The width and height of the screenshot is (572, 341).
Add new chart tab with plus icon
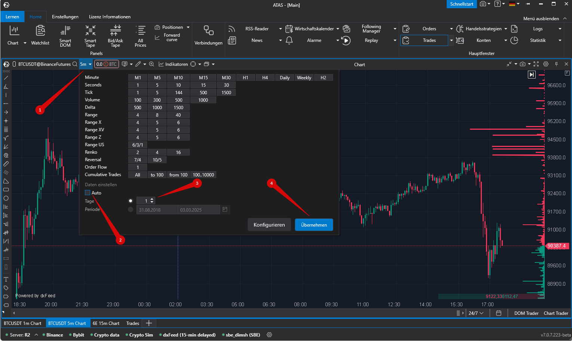[x=149, y=323]
